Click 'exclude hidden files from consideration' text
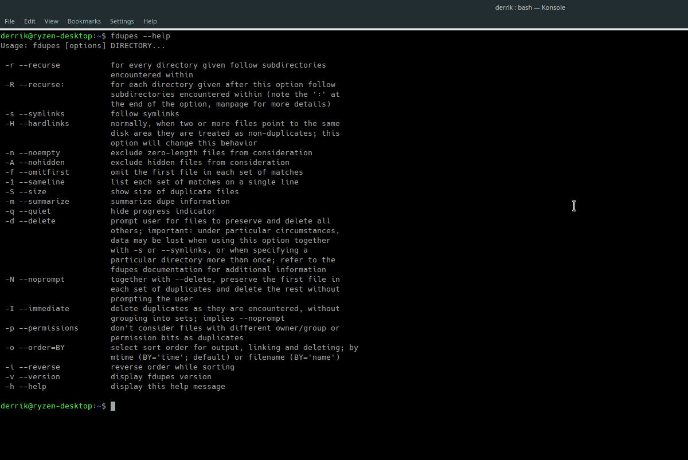The image size is (688, 460). point(200,163)
